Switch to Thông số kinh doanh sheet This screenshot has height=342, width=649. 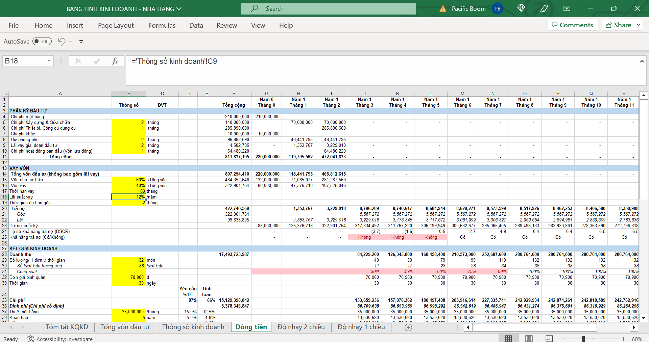coord(193,327)
